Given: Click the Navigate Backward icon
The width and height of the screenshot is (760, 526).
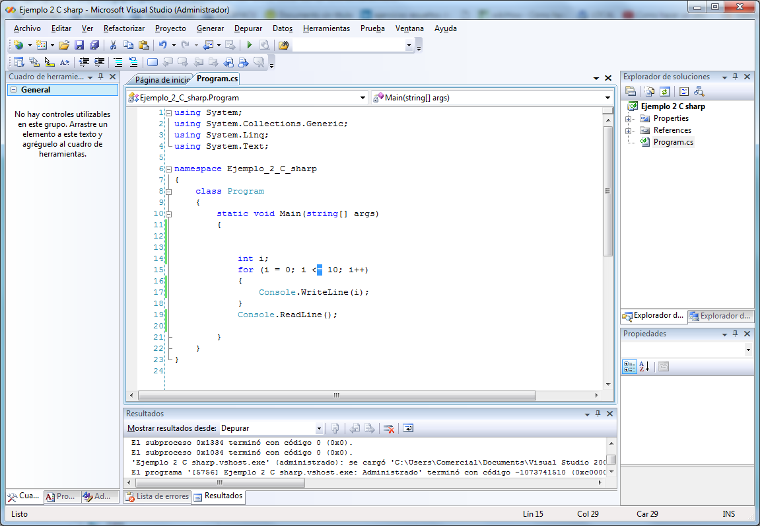Looking at the screenshot, I should pyautogui.click(x=209, y=45).
